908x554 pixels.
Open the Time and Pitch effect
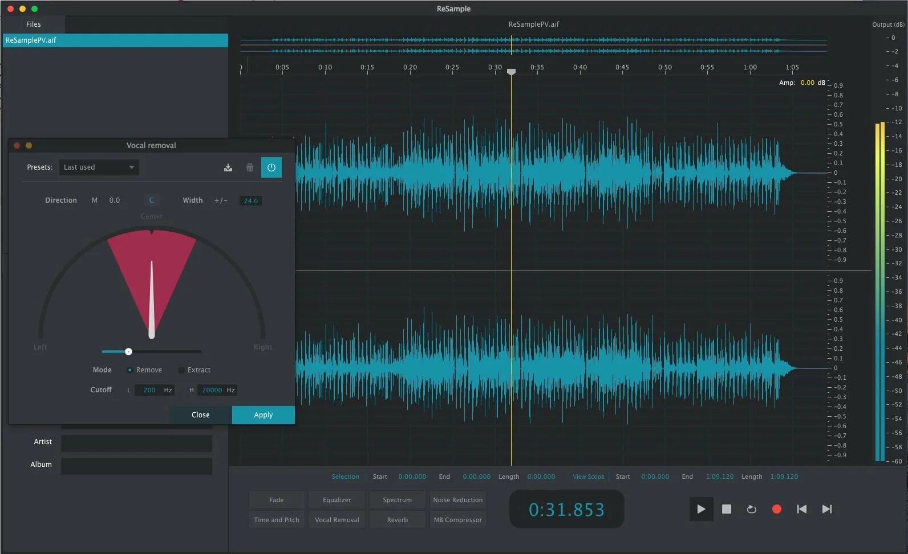pyautogui.click(x=277, y=520)
